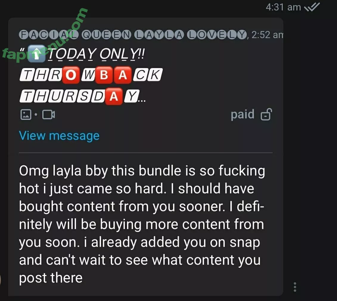Click the divider below View message
This screenshot has width=337, height=301.
click(146, 153)
